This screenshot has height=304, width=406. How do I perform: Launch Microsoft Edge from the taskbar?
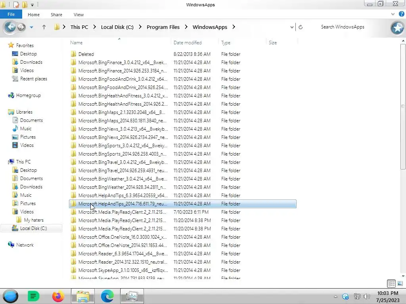pyautogui.click(x=107, y=296)
